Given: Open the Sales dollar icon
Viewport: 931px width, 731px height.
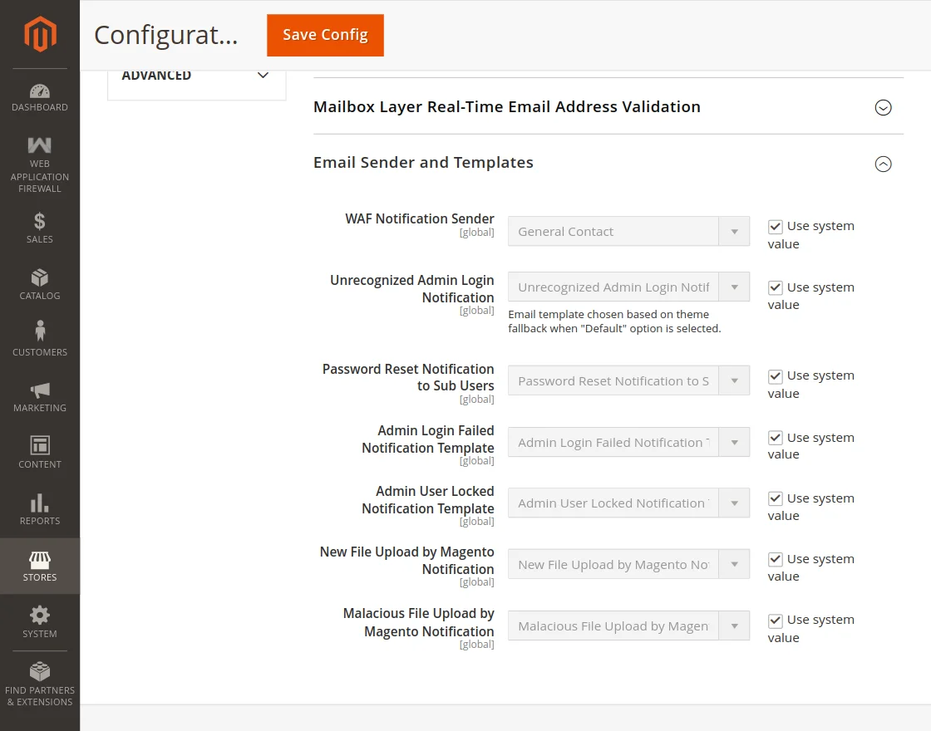Looking at the screenshot, I should 40,221.
